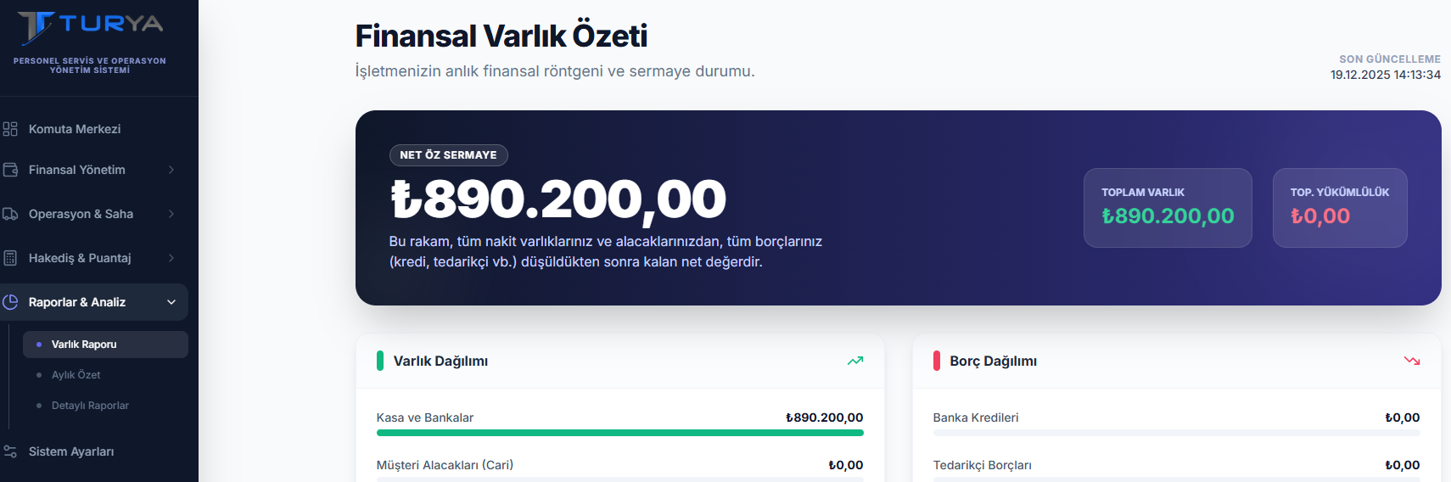This screenshot has height=482, width=1451.
Task: Open the Aylık Özet report page
Action: tap(76, 375)
